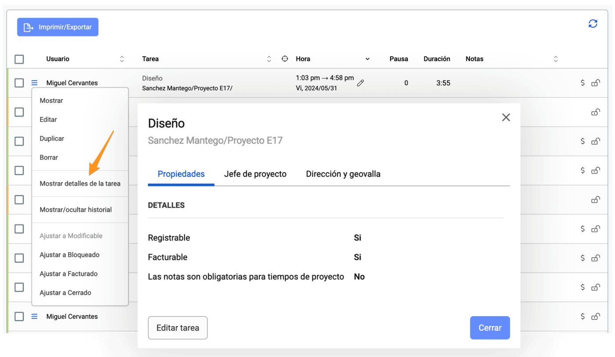Open the Dirección y geovalla tab
Image resolution: width=615 pixels, height=357 pixels.
pos(343,174)
